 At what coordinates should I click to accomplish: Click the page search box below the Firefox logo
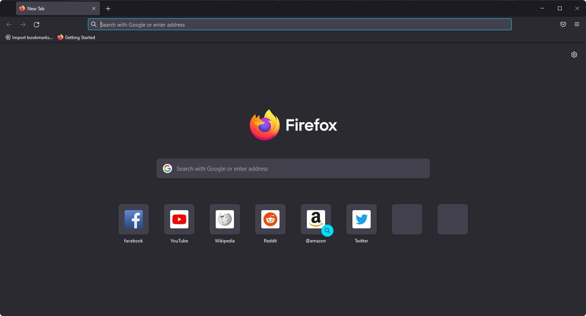293,168
